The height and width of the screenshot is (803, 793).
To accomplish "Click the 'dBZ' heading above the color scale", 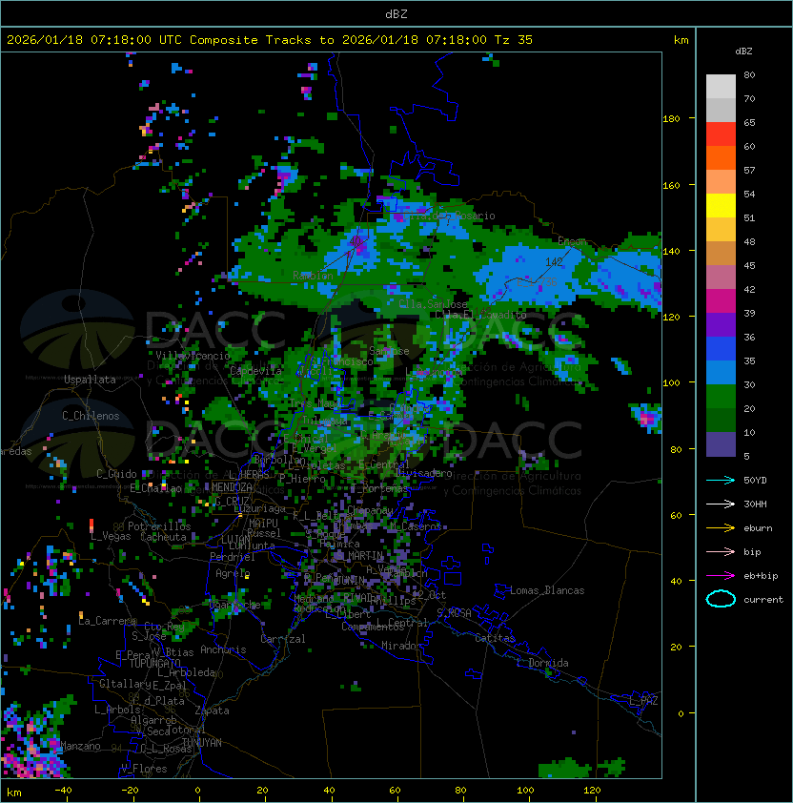I will tap(743, 51).
